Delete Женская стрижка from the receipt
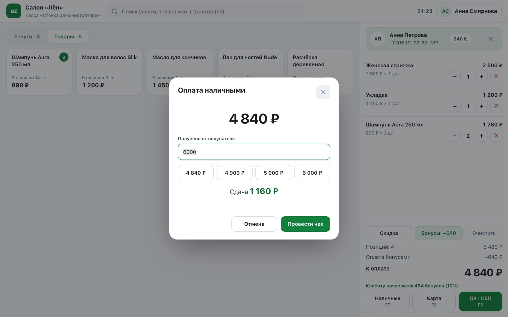This screenshot has width=508, height=317. click(x=496, y=76)
